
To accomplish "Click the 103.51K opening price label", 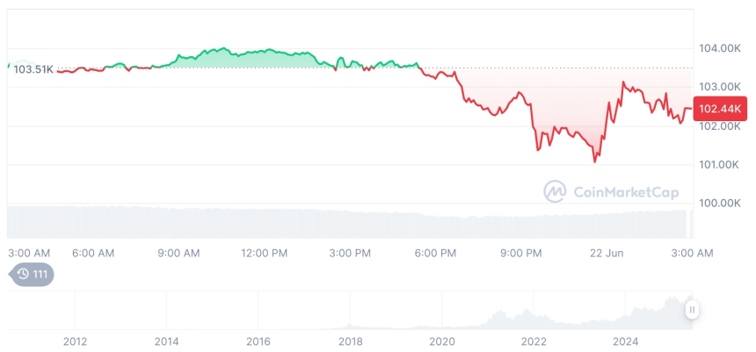I will (33, 68).
